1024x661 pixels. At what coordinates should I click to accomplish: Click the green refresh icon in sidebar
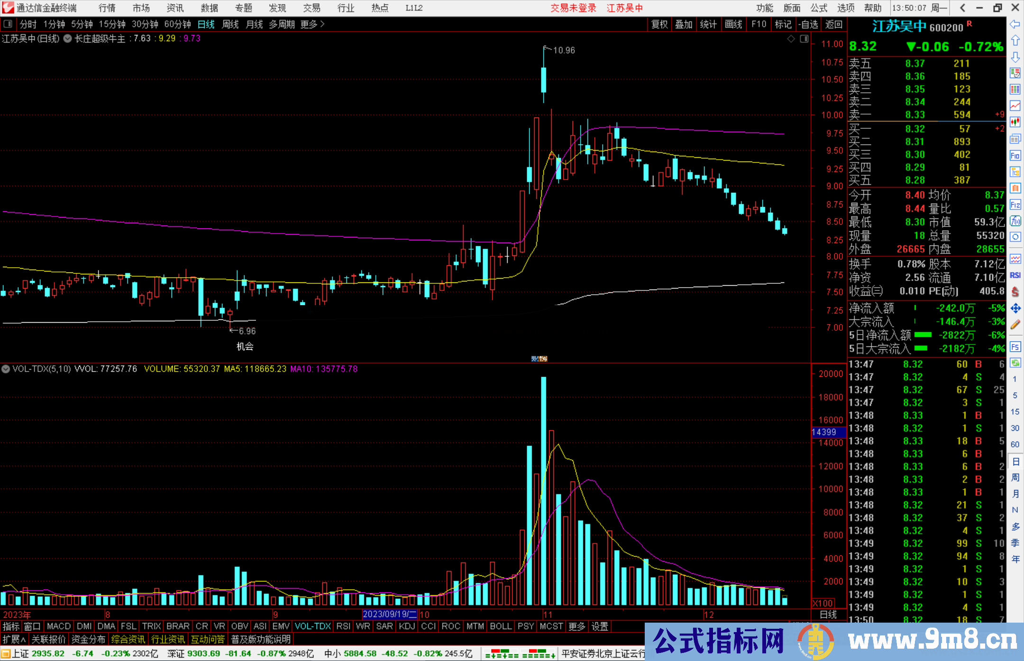click(x=1015, y=363)
